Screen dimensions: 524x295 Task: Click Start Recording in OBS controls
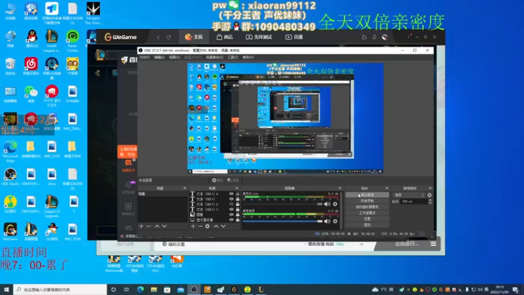click(367, 201)
